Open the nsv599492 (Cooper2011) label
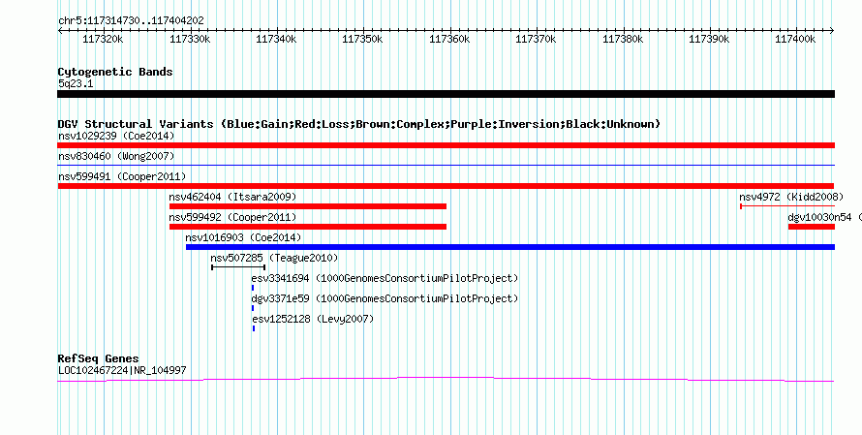The image size is (862, 435). (232, 217)
